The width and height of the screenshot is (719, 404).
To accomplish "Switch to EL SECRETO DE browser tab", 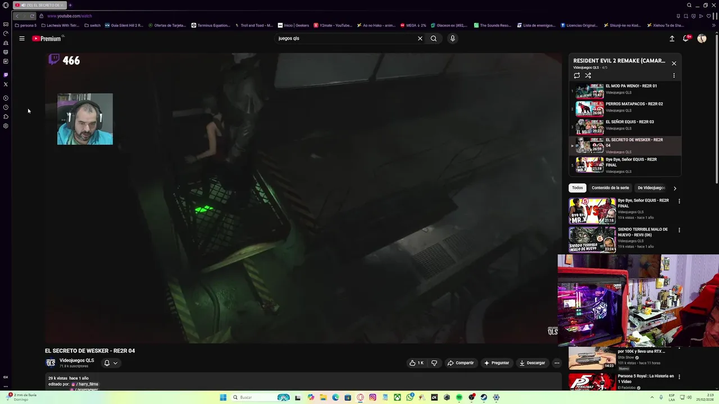I will click(x=39, y=5).
